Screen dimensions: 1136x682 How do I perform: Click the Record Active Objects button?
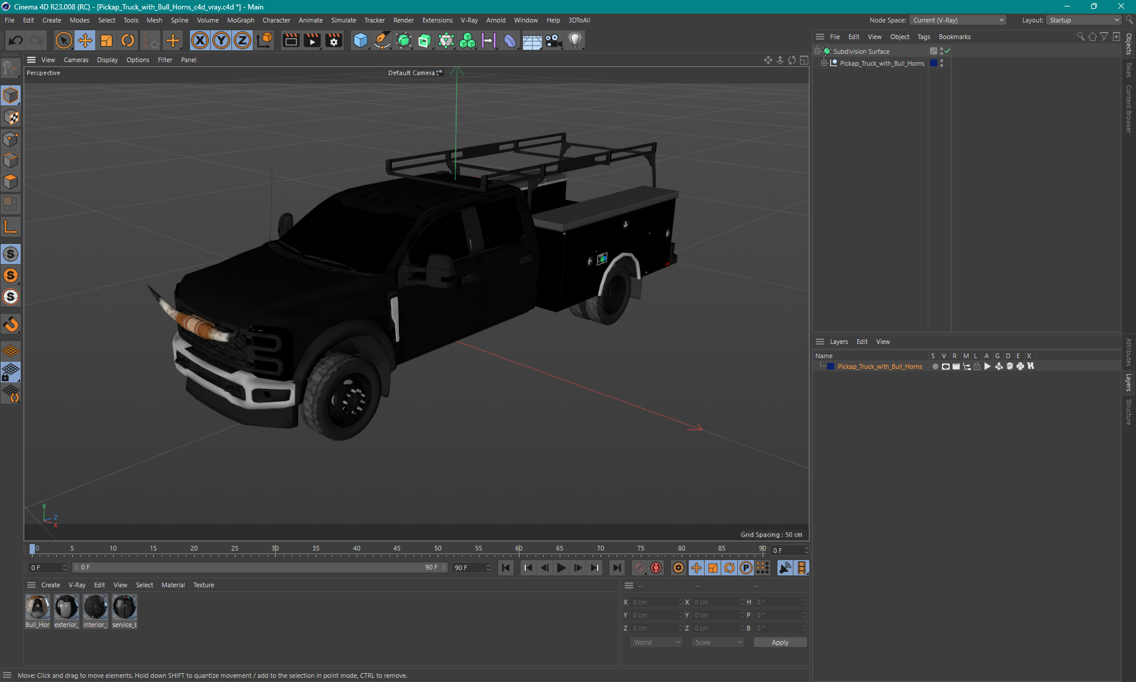coord(639,568)
